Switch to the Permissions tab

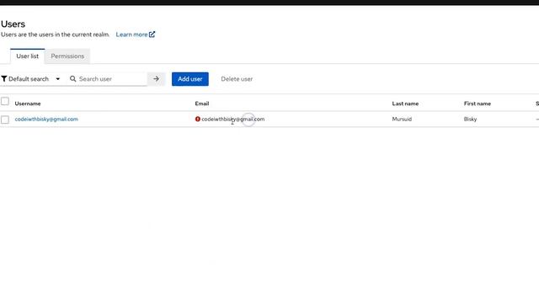(67, 56)
